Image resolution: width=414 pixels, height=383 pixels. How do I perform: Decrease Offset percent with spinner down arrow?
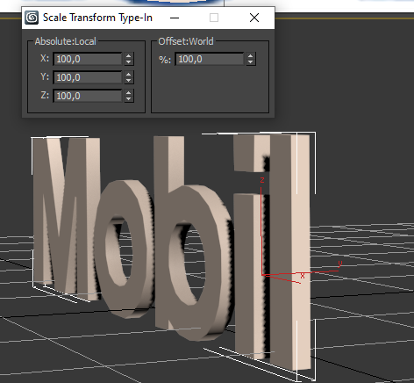click(x=250, y=62)
